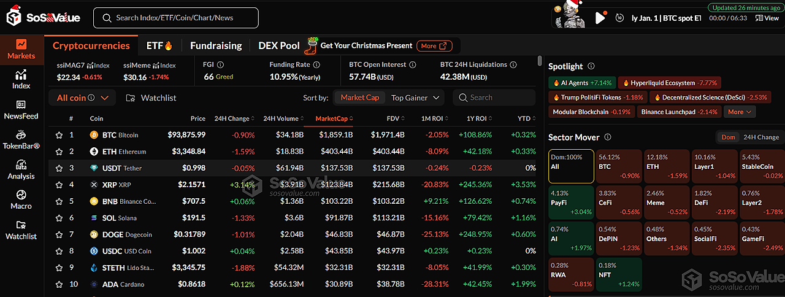
Task: Open TokenBar in the sidebar
Action: click(x=21, y=139)
